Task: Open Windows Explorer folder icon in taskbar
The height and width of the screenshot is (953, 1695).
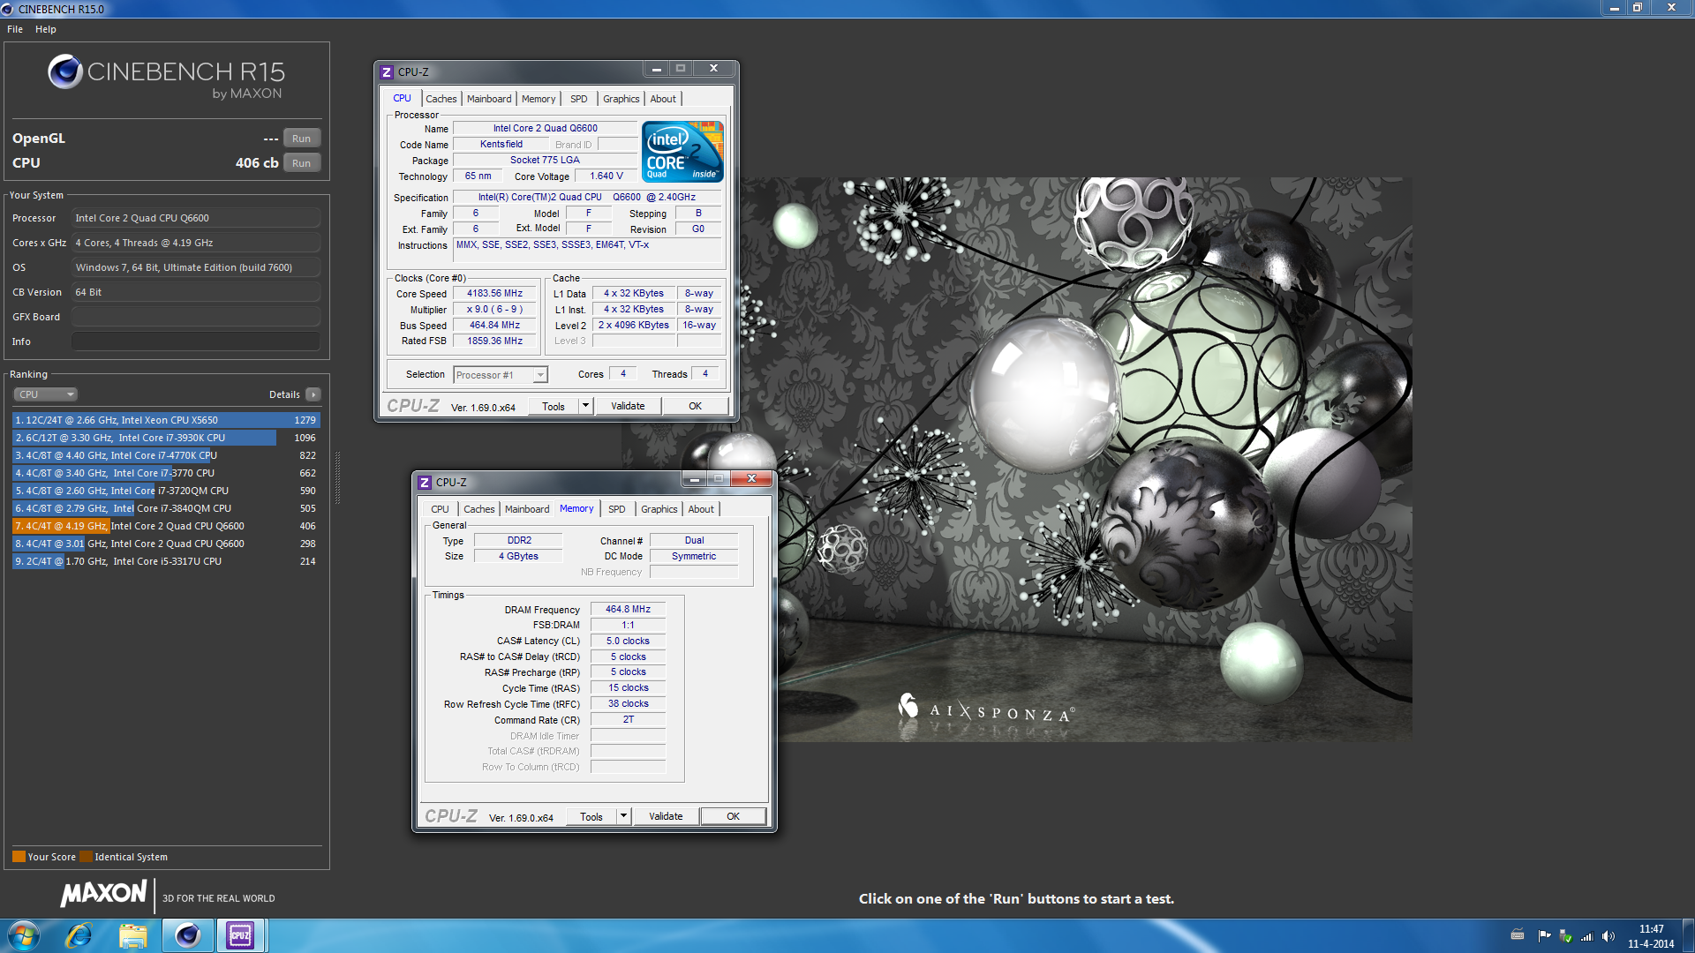Action: click(133, 935)
